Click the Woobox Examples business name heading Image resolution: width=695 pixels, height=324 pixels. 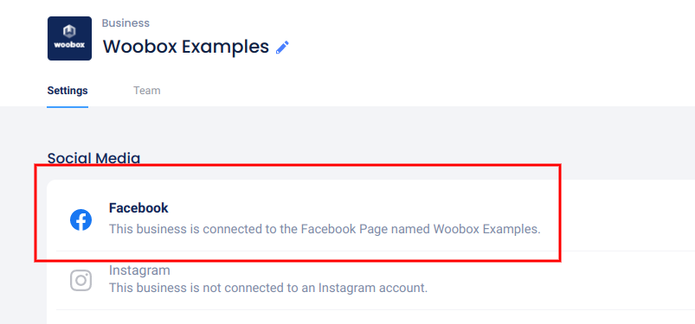186,47
